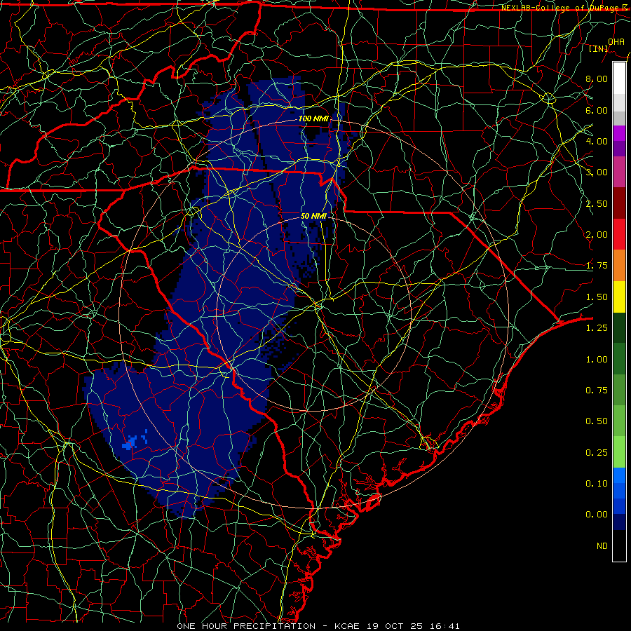Pick the orange legend swatch

click(619, 266)
